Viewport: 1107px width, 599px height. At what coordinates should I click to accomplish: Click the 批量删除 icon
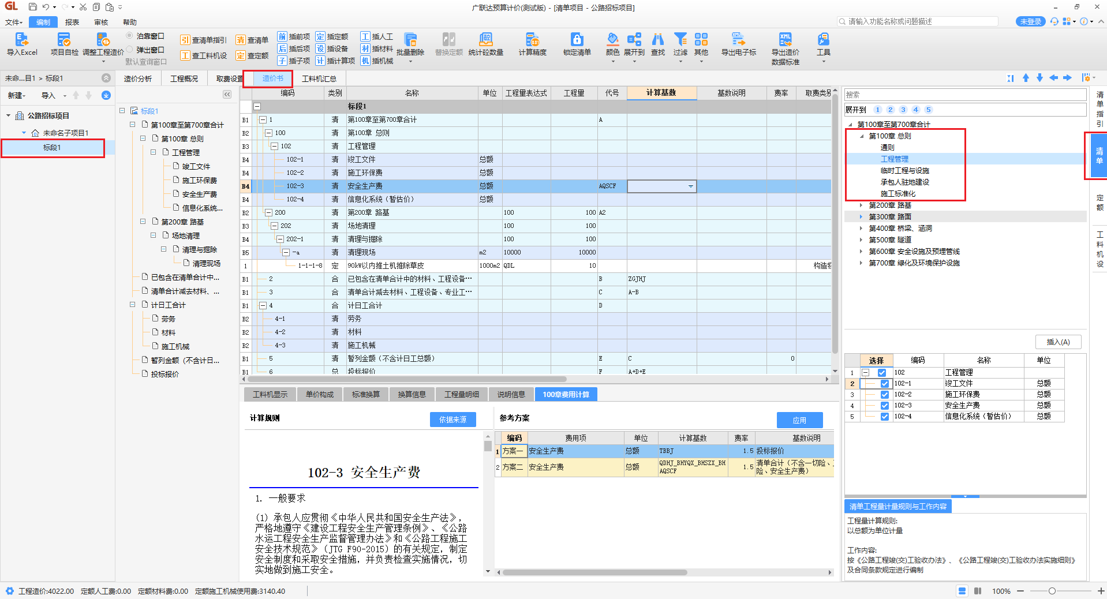pyautogui.click(x=410, y=39)
